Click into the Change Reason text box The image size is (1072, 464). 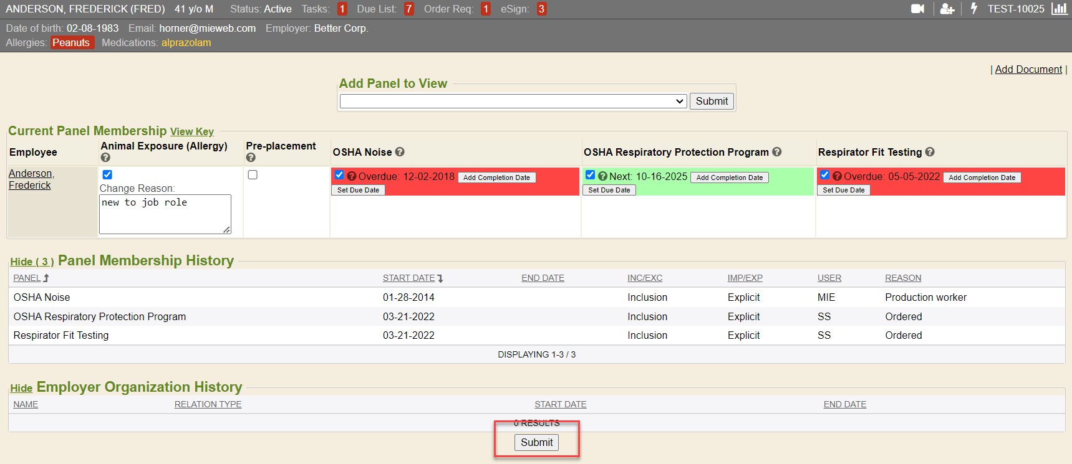[165, 214]
